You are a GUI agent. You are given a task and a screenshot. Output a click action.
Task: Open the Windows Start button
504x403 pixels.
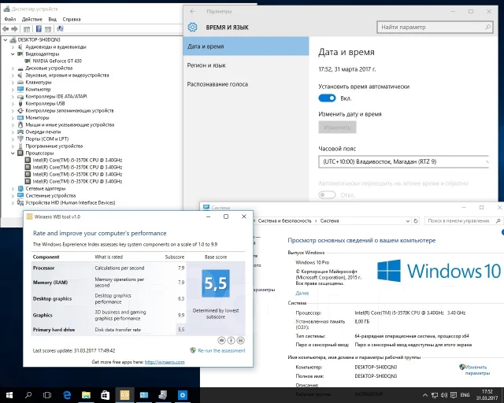(x=9, y=395)
